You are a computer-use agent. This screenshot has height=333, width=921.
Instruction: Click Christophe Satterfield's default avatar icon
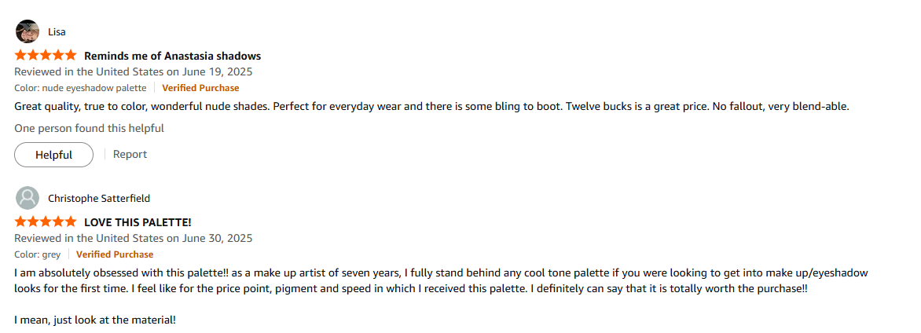point(27,198)
